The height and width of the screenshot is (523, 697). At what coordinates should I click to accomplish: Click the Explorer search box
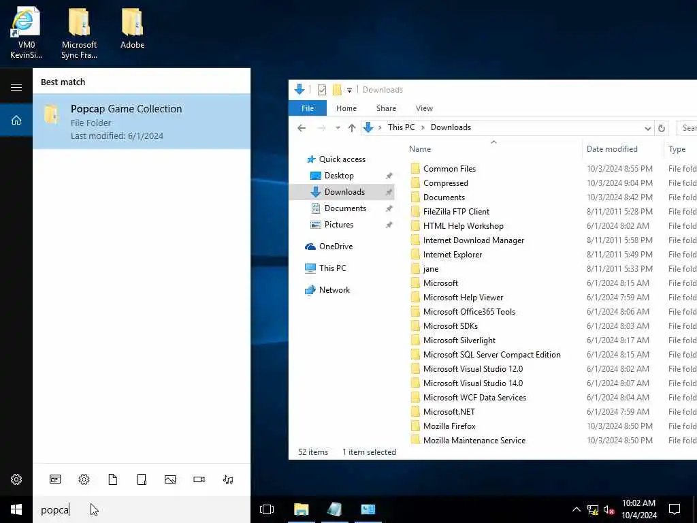click(x=687, y=128)
